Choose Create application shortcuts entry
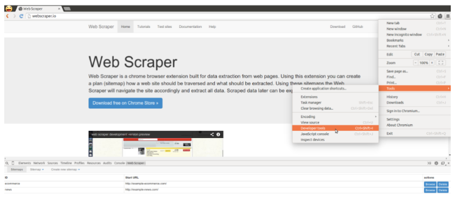This screenshot has height=219, width=458. click(336, 88)
